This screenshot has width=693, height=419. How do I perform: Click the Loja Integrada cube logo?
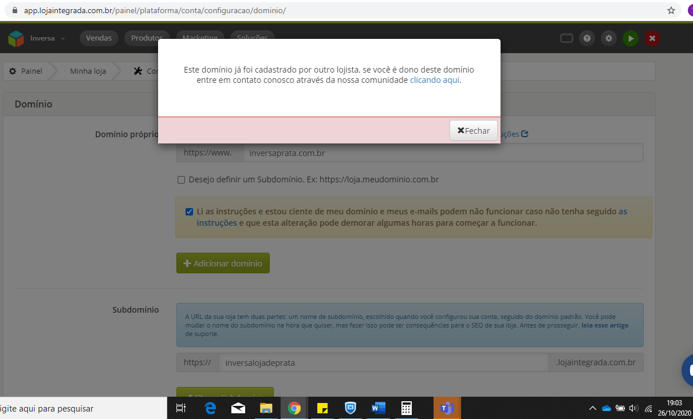pos(16,38)
